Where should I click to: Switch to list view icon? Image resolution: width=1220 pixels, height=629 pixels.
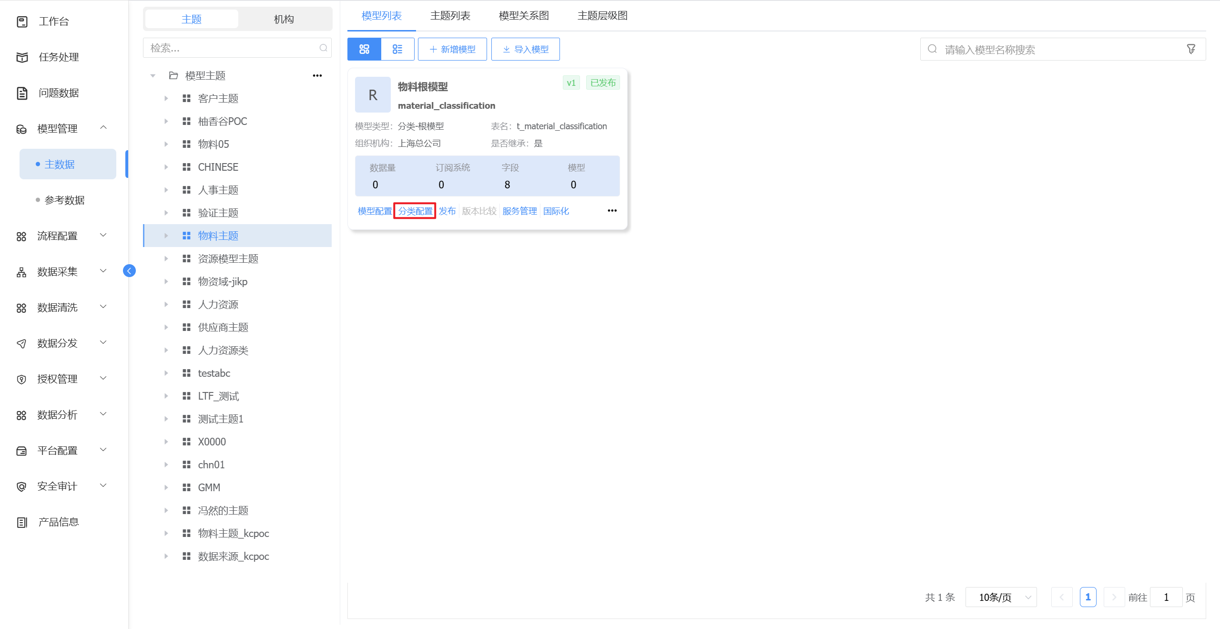point(397,49)
